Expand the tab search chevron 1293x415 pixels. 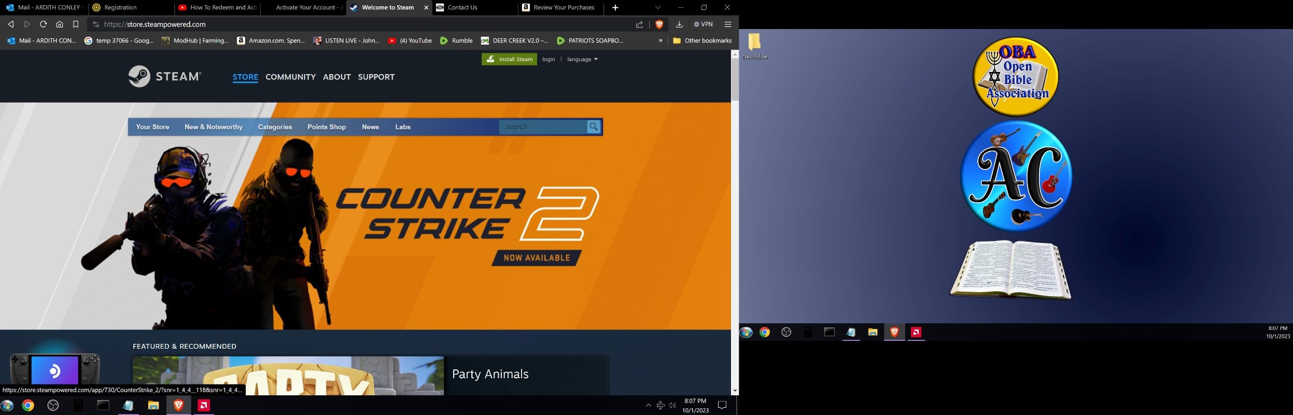click(658, 8)
